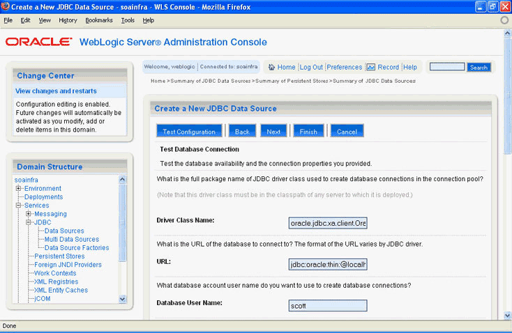512x333 pixels.
Task: Click the Record link
Action: (389, 67)
